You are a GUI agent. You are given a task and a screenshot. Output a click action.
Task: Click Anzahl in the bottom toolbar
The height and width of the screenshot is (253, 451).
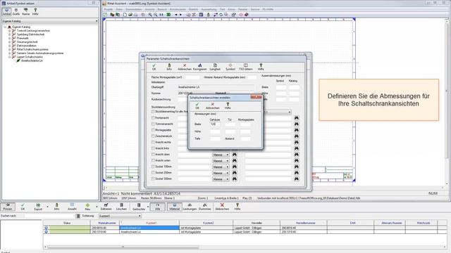coord(72,207)
